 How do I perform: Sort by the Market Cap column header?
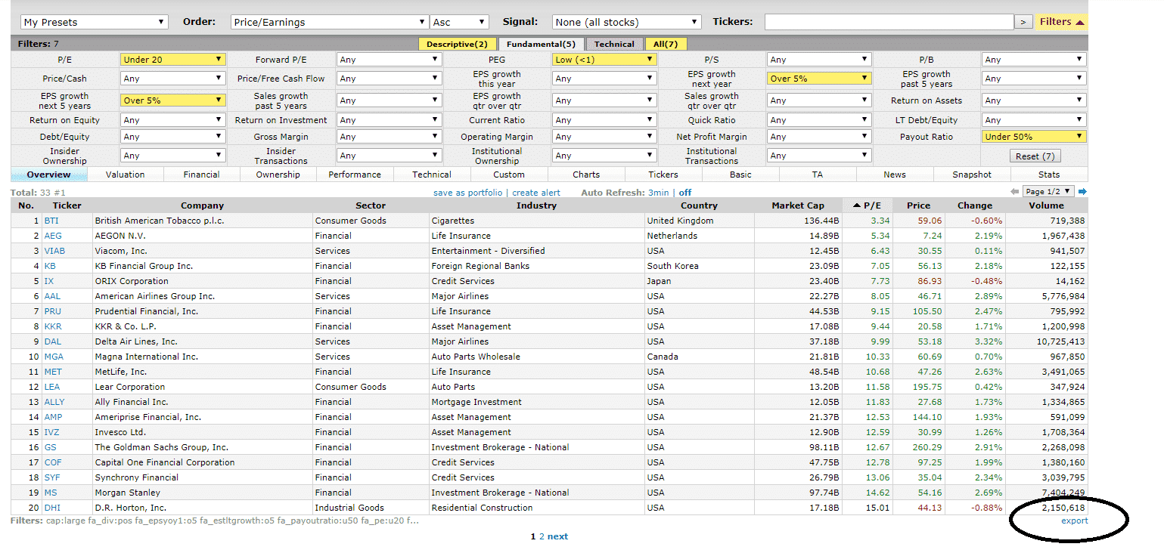(798, 205)
